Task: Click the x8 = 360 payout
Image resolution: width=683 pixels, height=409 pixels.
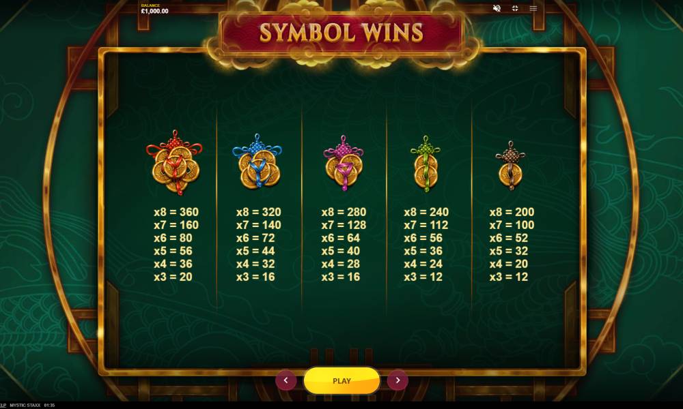Action: (x=176, y=212)
